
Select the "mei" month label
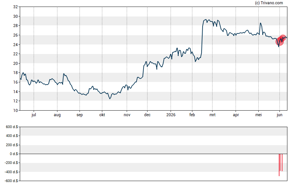tap(258, 115)
